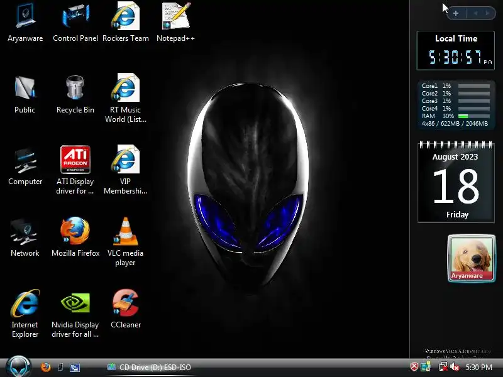Open the network status tray icon
Screen dimensions: 503x377
[443, 367]
